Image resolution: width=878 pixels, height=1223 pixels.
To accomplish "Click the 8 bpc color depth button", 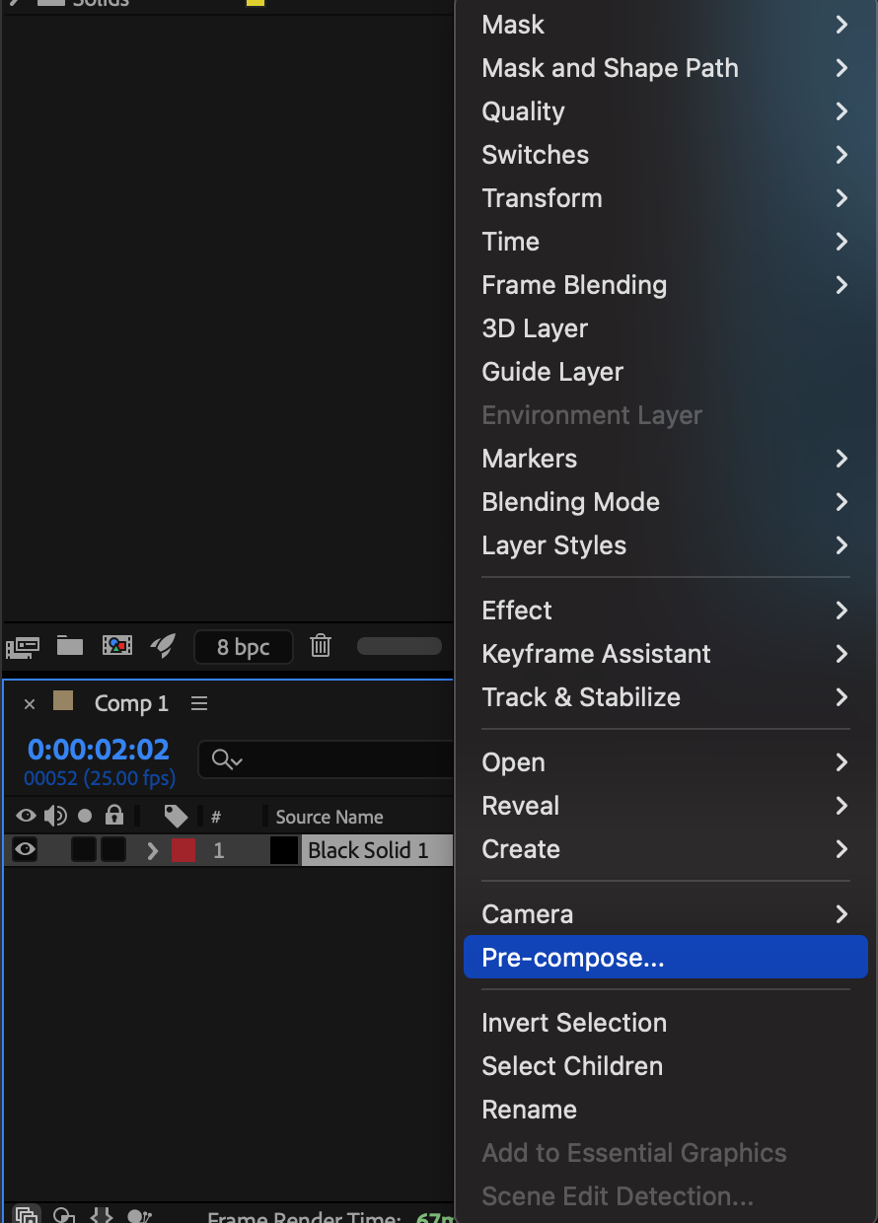I will [x=243, y=647].
